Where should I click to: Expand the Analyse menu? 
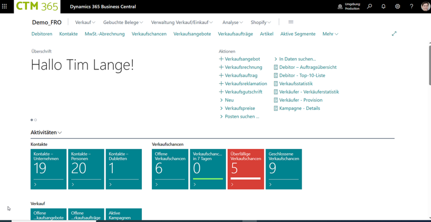point(232,22)
